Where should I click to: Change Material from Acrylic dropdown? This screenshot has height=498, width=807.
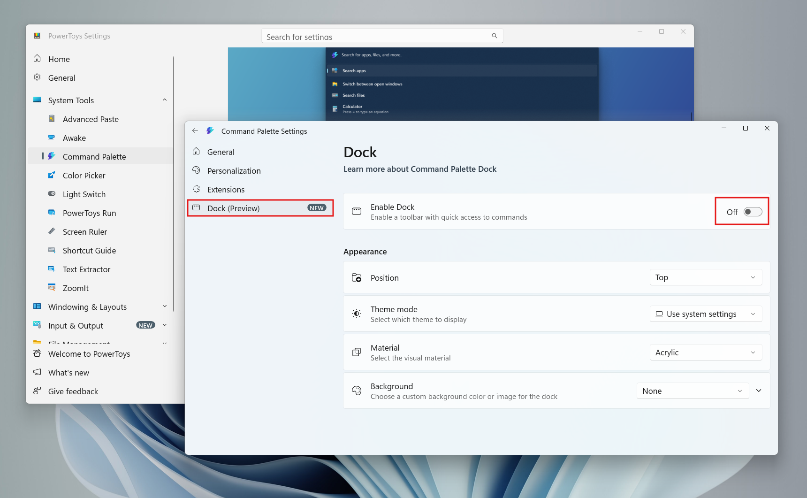pos(705,352)
